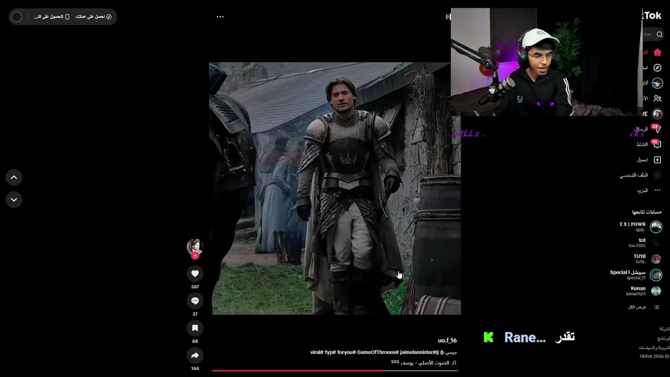Like the video with the heart icon

pyautogui.click(x=195, y=273)
